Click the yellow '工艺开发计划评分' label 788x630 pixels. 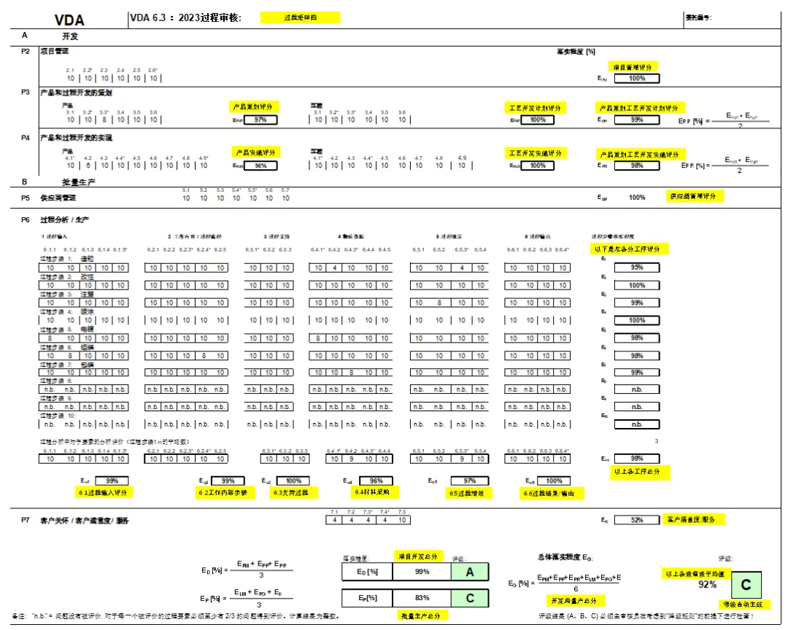click(535, 108)
